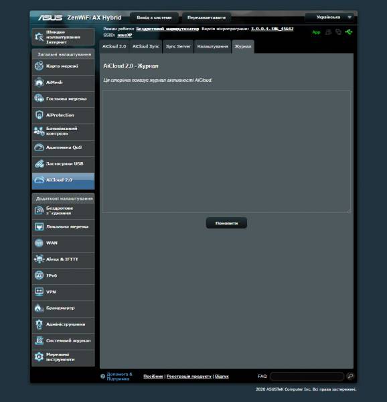Viewport: 387px width, 402px height.
Task: Click the green App status label
Action: point(316,32)
